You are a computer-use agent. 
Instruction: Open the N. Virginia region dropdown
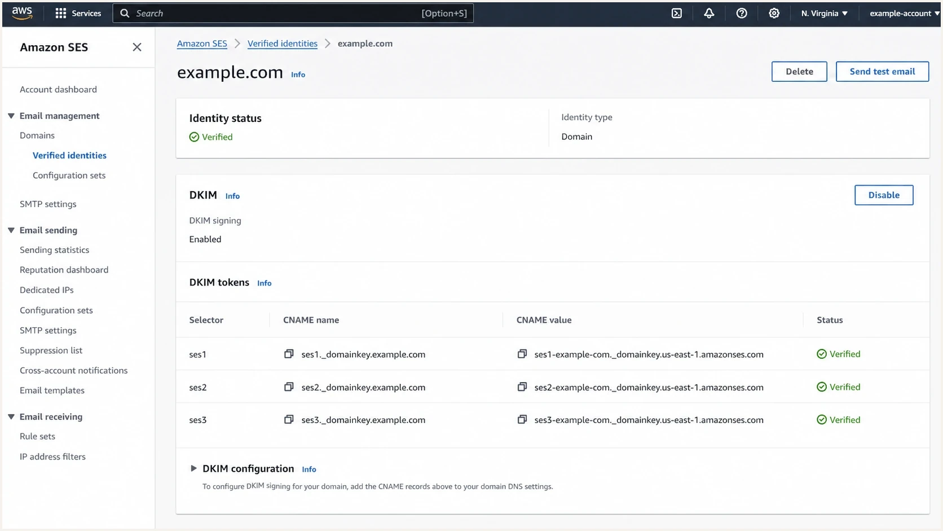tap(824, 13)
